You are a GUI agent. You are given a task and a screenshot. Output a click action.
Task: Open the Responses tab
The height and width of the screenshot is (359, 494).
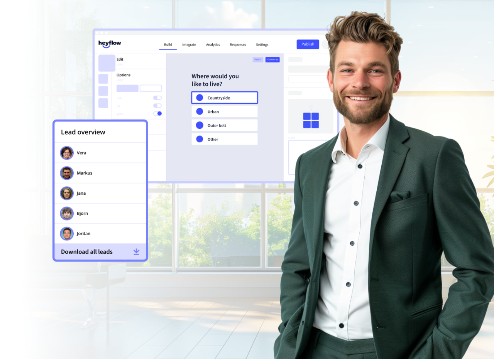point(238,44)
